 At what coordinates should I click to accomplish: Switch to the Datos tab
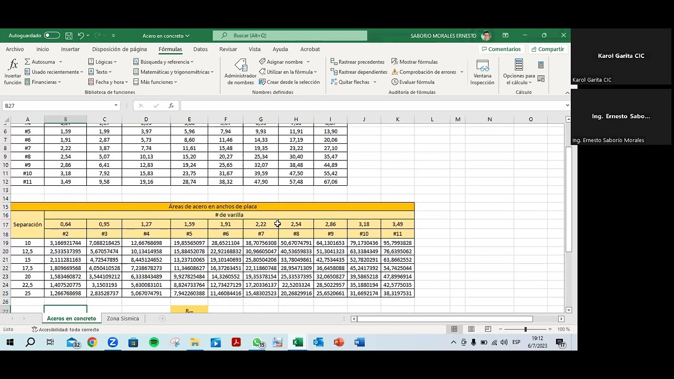pyautogui.click(x=200, y=49)
